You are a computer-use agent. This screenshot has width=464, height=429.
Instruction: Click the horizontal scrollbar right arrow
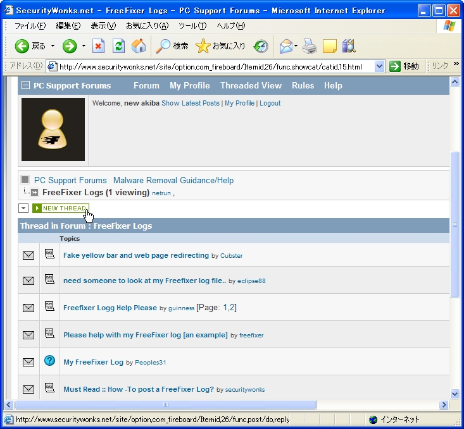pyautogui.click(x=444, y=404)
